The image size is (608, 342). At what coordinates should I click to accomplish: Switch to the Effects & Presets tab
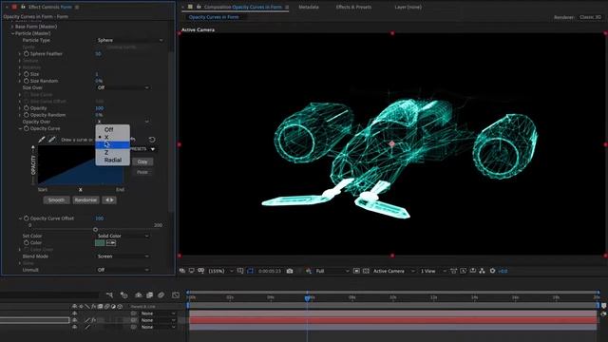tap(353, 7)
